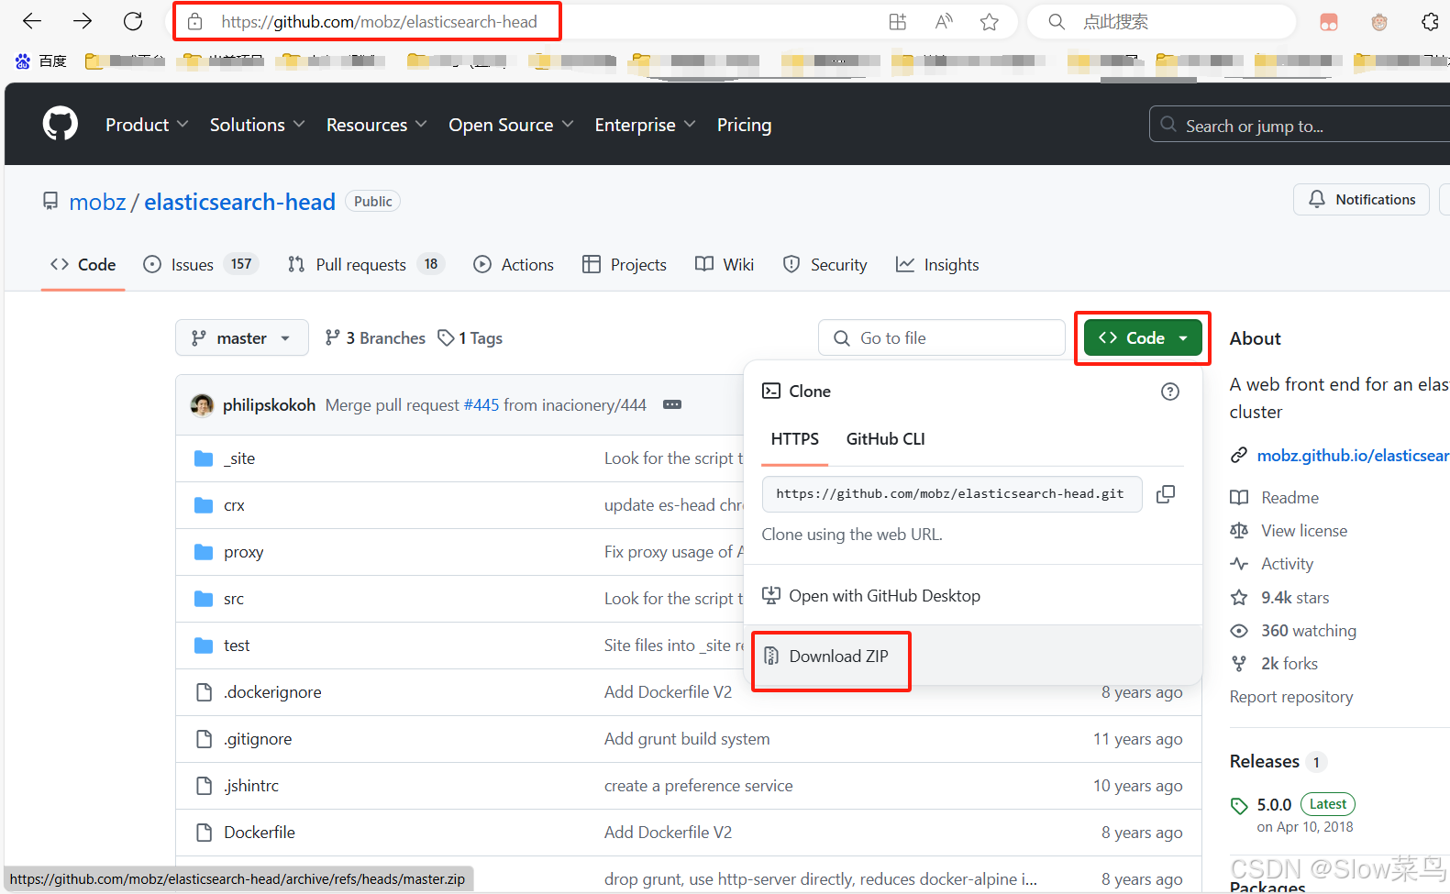The width and height of the screenshot is (1450, 894).
Task: Open pull request #445 link
Action: click(481, 405)
